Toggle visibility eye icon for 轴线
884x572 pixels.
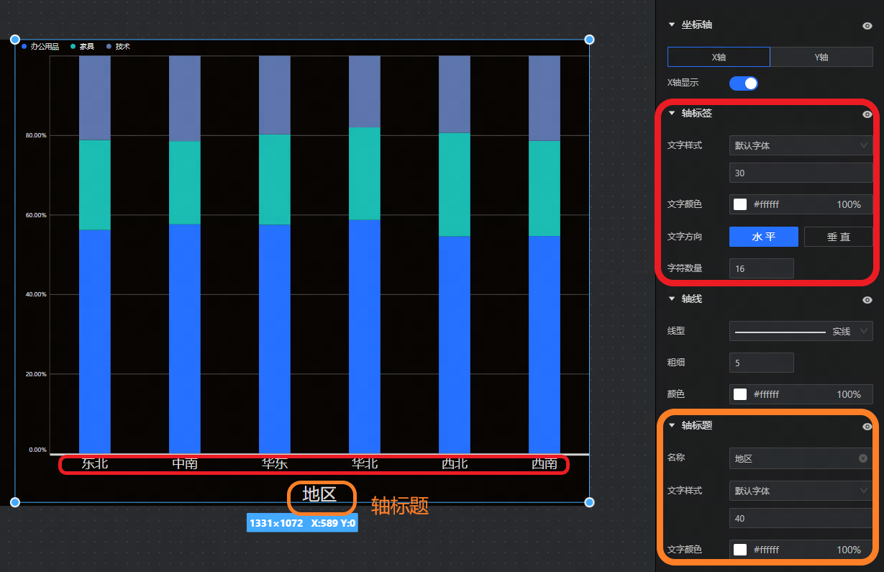(867, 299)
